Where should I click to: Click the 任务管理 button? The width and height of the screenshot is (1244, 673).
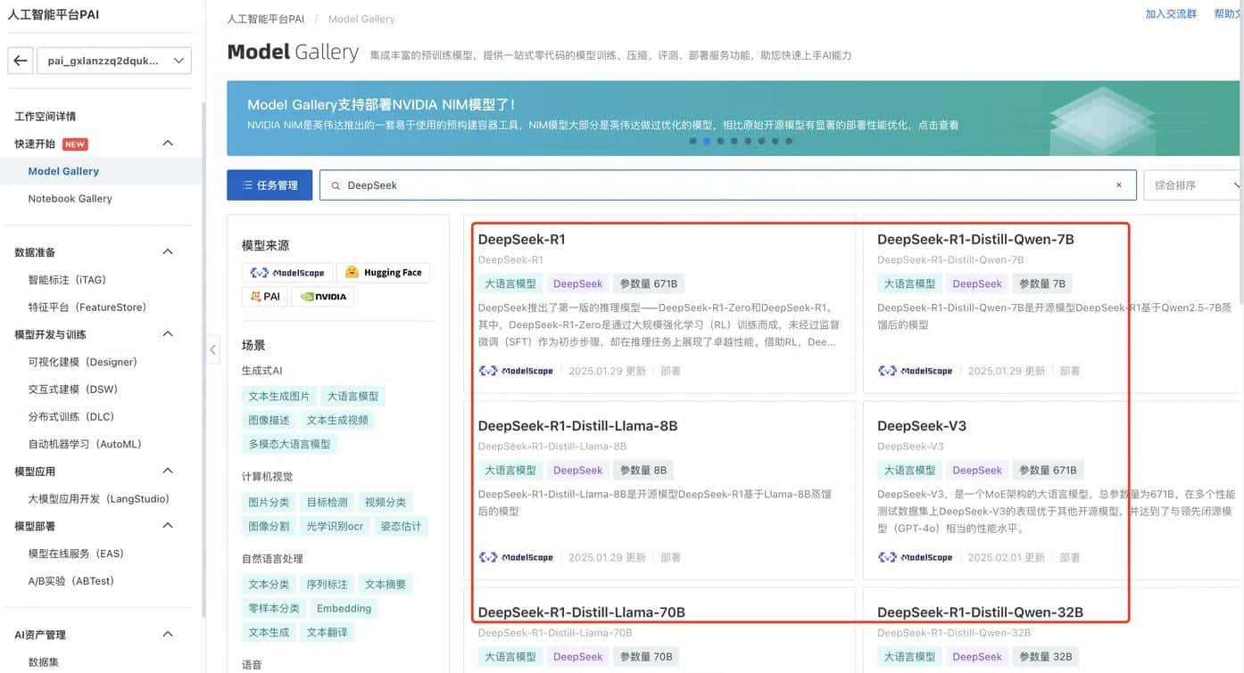pyautogui.click(x=270, y=185)
